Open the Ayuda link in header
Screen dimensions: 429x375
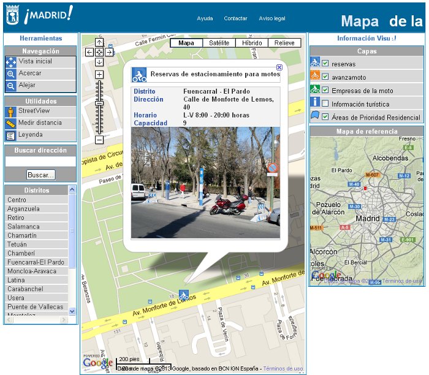pos(205,18)
